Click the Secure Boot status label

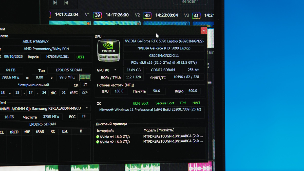point(165,103)
